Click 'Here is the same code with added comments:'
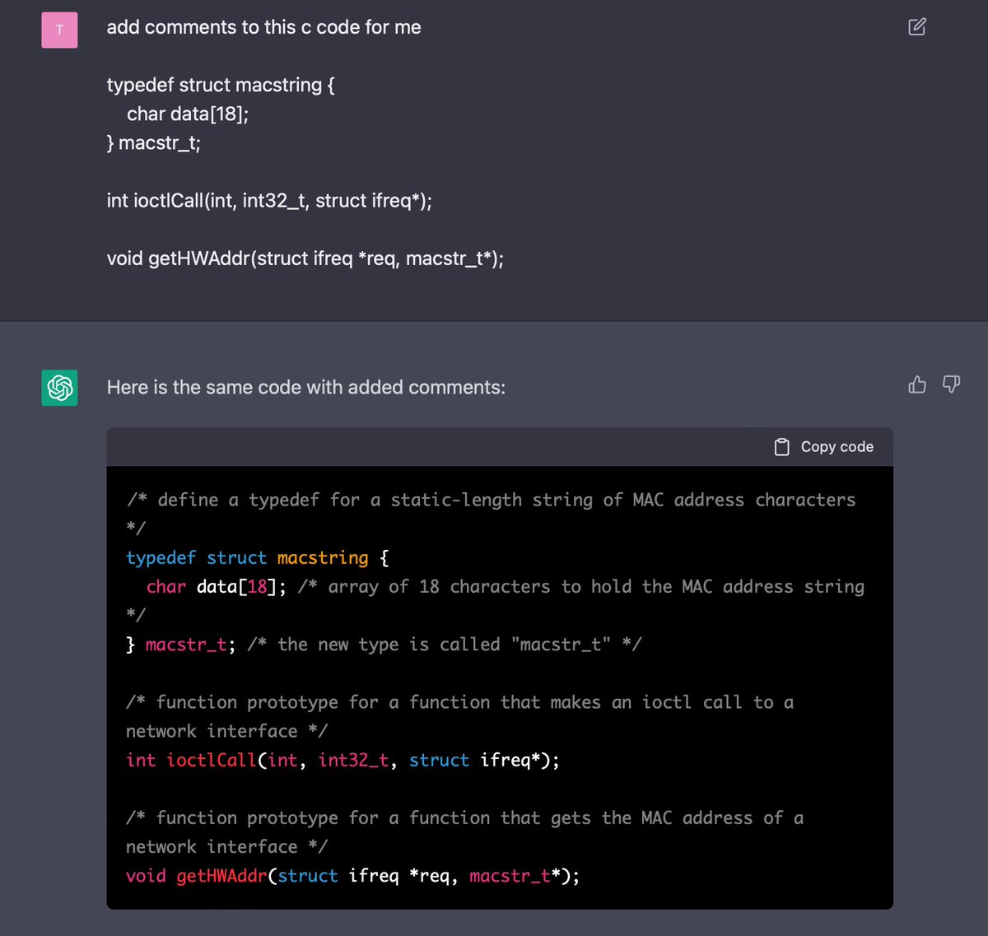Screen dimensions: 988x936 click(306, 387)
